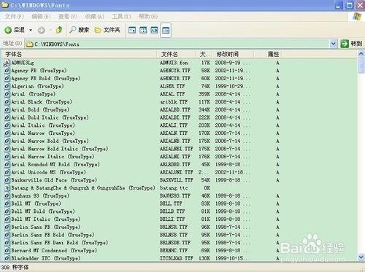Viewport: 365px width, 272px height.
Task: Show the Folders pane button
Action: pyautogui.click(x=107, y=30)
